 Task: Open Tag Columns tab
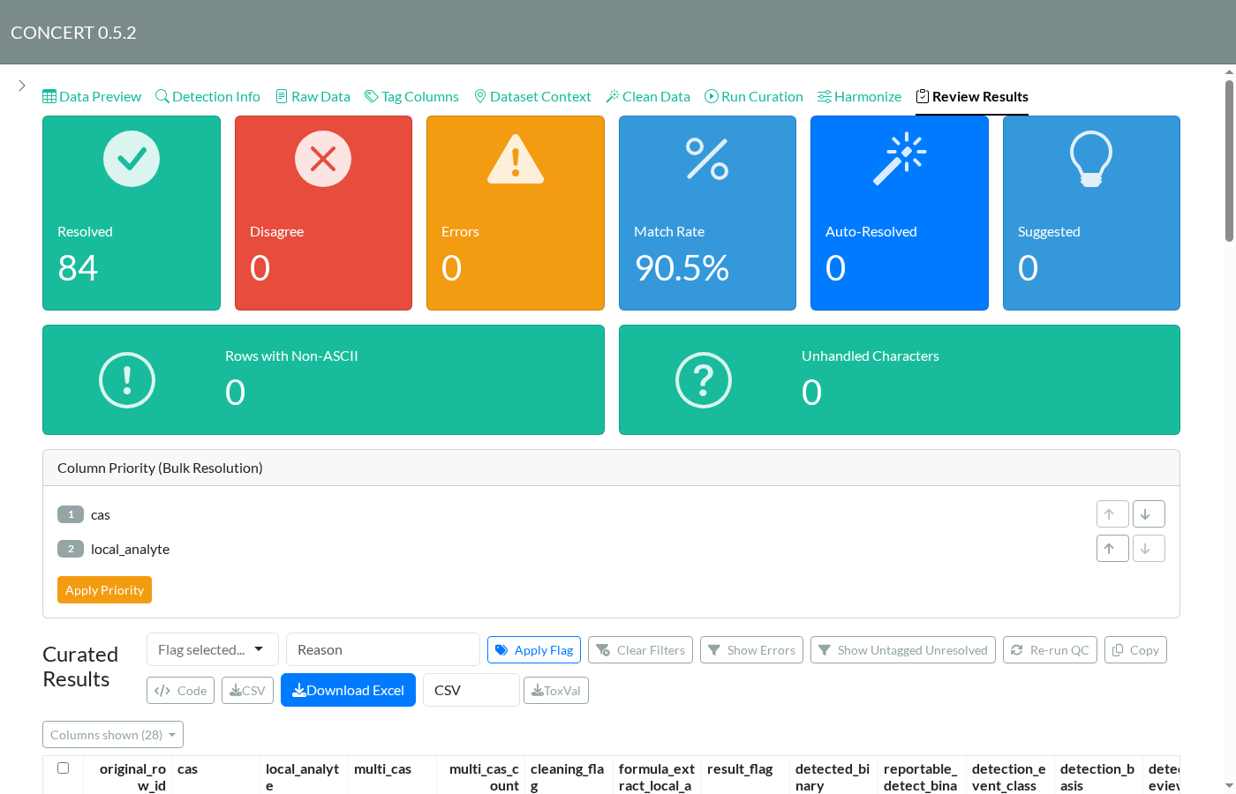411,96
